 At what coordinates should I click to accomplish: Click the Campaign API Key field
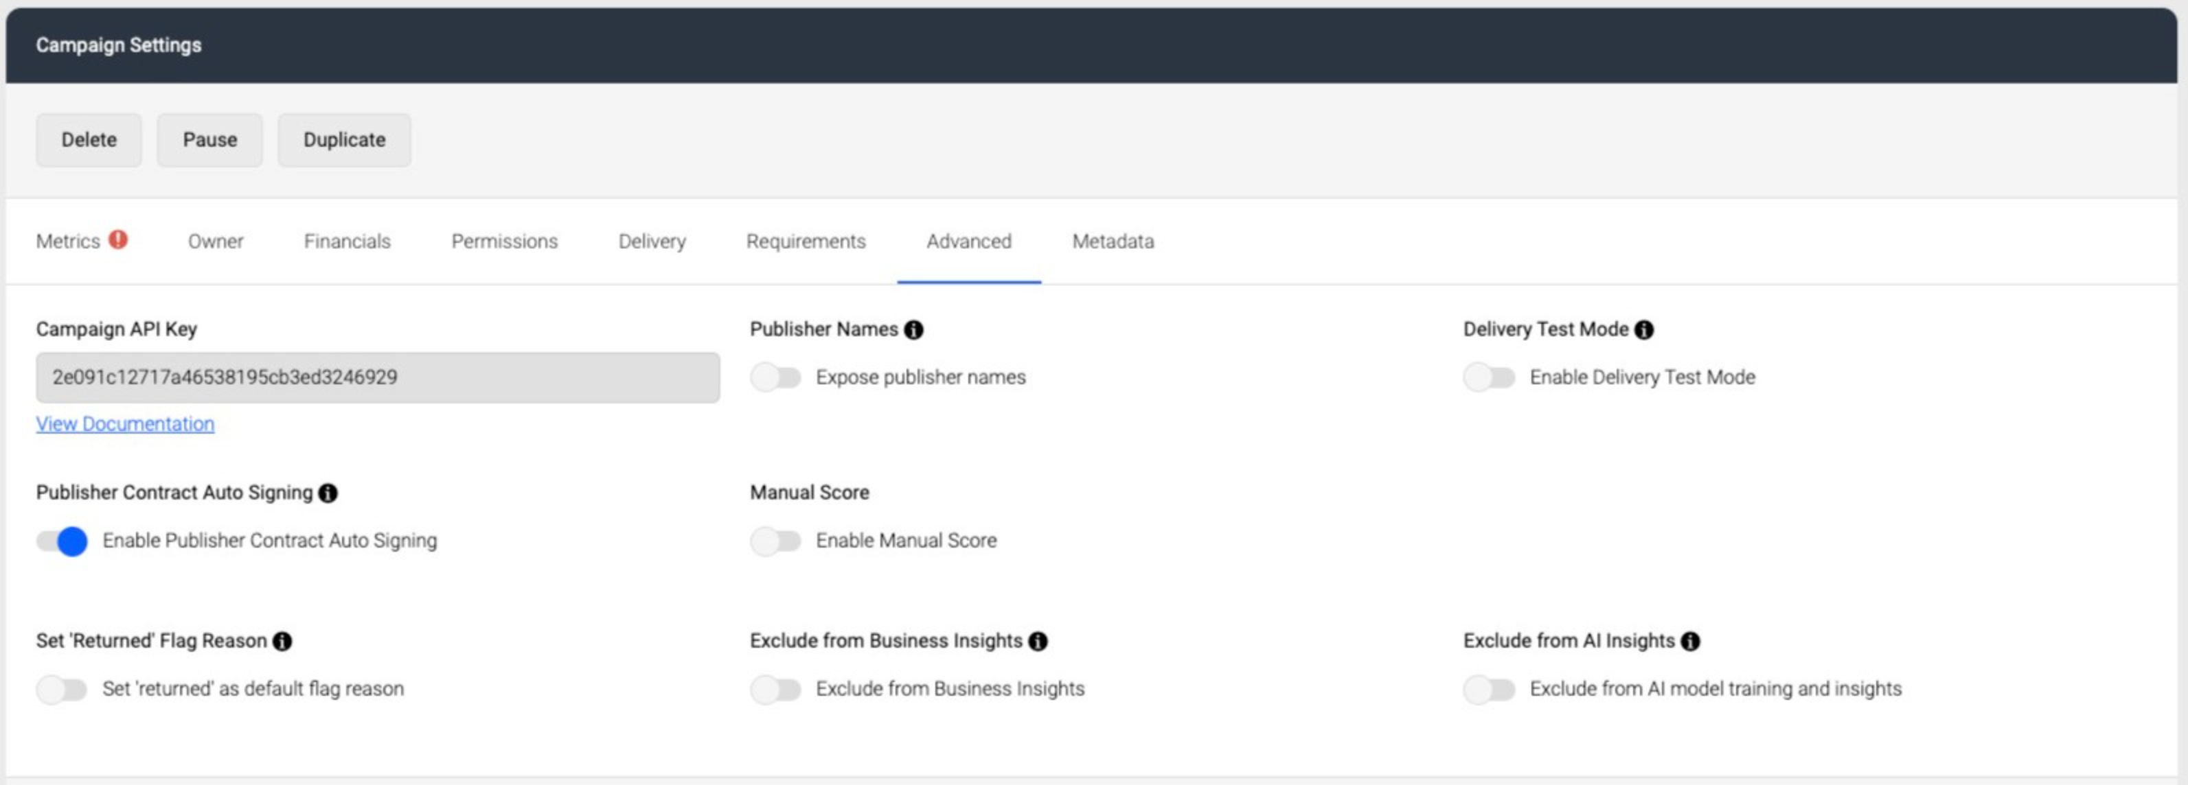tap(378, 377)
